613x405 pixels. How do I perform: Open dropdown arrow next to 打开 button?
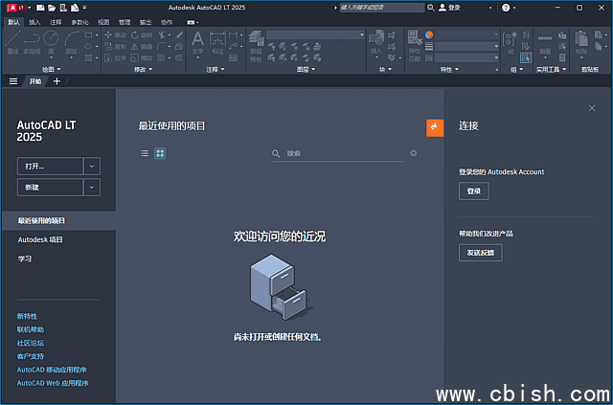point(92,167)
